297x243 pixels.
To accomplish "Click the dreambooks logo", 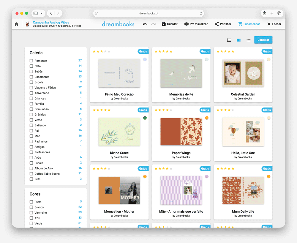I will [118, 24].
